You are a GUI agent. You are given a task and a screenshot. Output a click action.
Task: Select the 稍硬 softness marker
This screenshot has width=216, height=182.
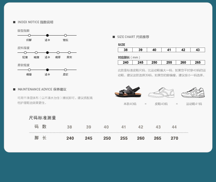tap(29, 70)
